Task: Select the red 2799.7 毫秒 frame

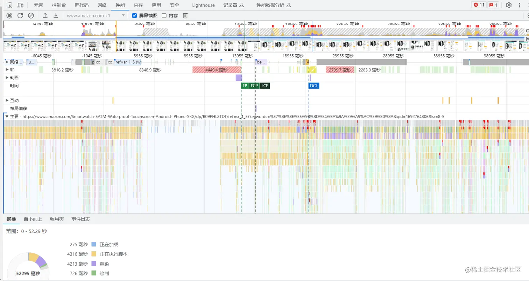Action: [340, 70]
